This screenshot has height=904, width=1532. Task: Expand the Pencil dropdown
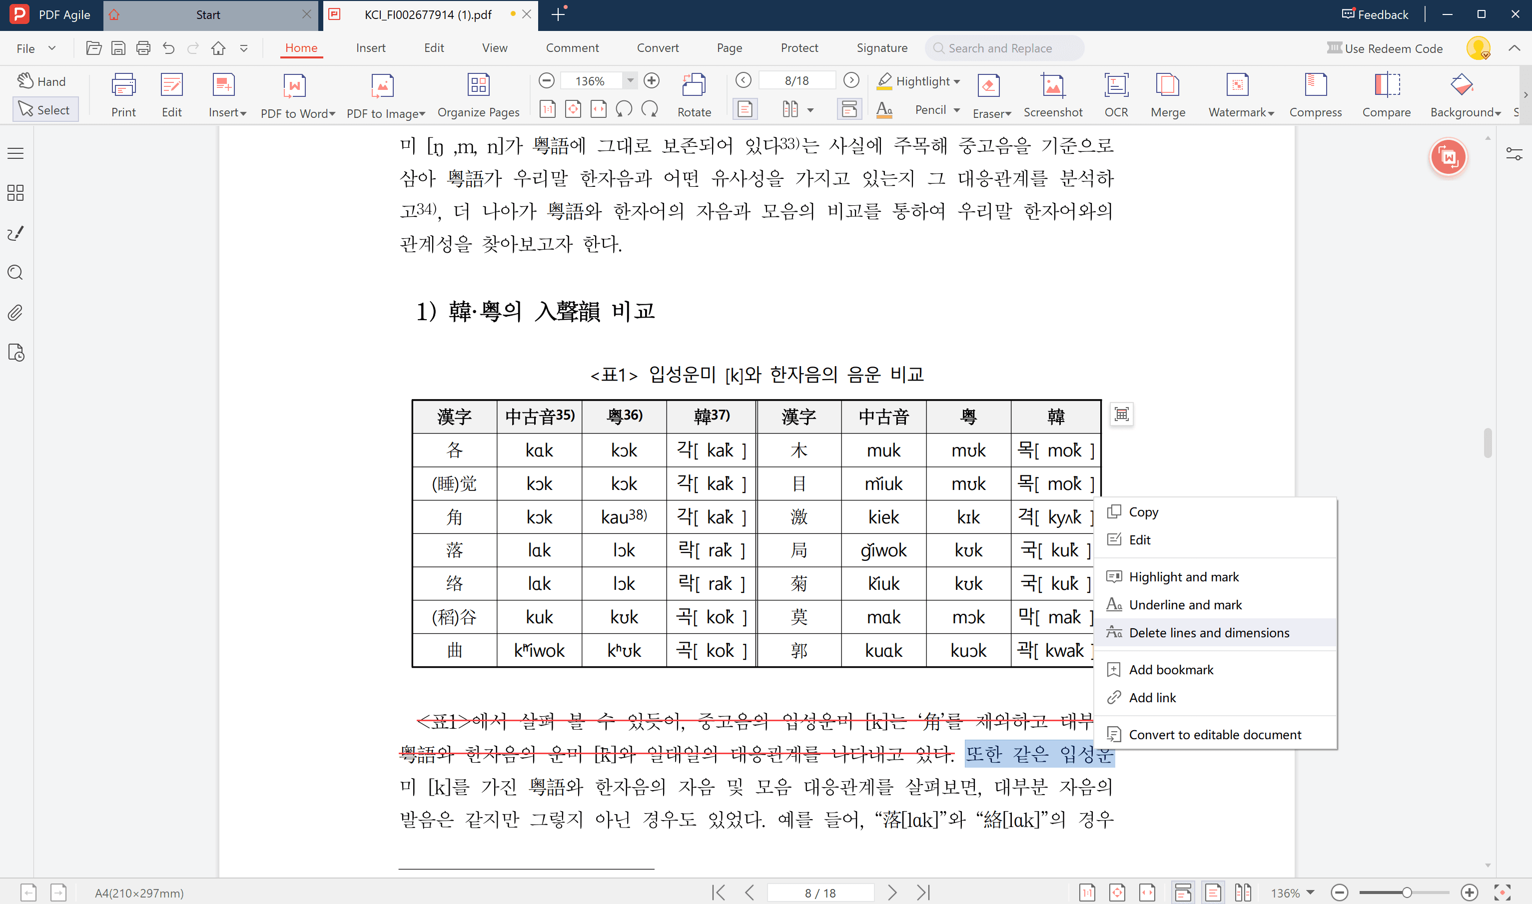click(957, 110)
